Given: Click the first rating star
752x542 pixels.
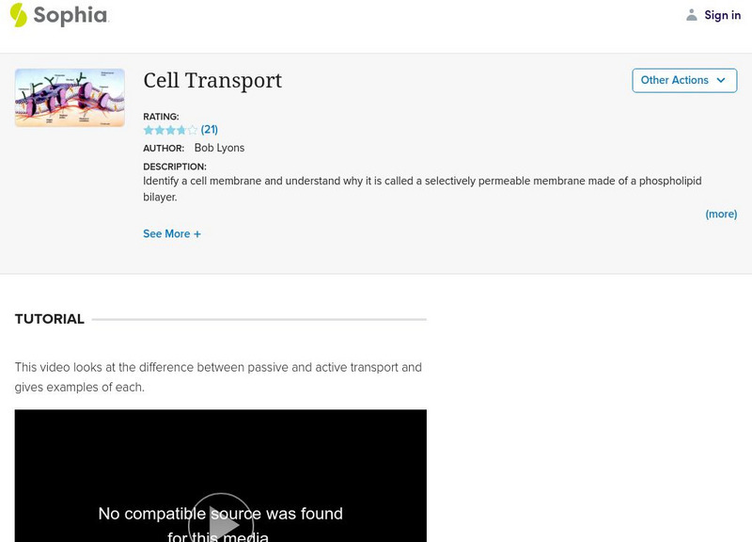Looking at the screenshot, I should point(149,130).
